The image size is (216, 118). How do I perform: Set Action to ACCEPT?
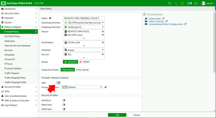(71, 62)
